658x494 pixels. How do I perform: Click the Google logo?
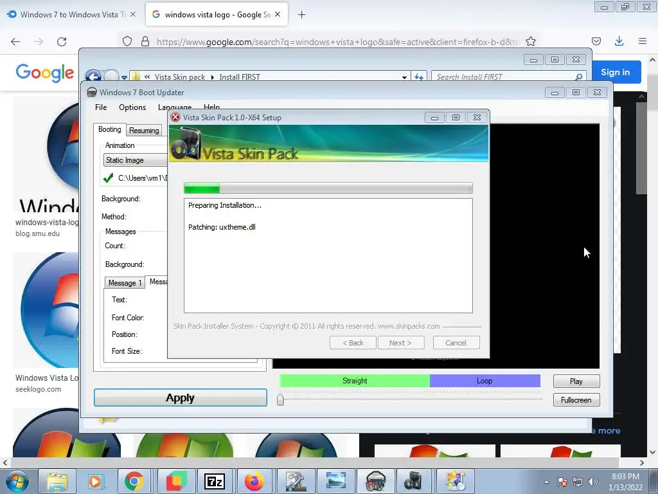coord(45,73)
